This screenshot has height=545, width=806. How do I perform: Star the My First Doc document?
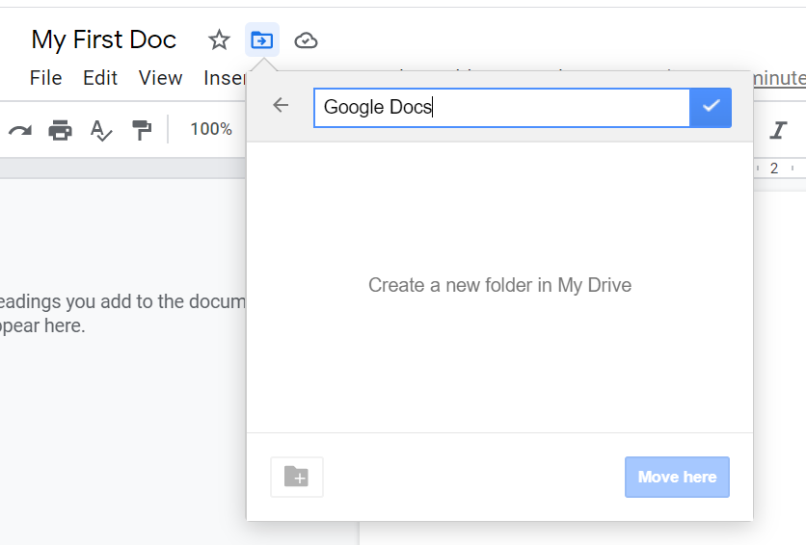[219, 40]
